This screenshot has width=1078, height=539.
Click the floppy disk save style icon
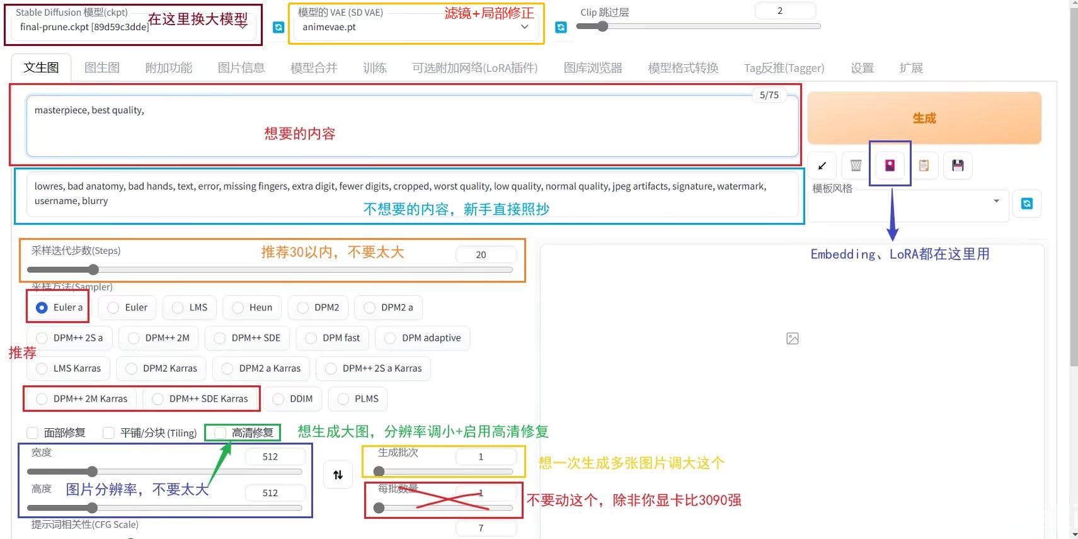point(958,166)
